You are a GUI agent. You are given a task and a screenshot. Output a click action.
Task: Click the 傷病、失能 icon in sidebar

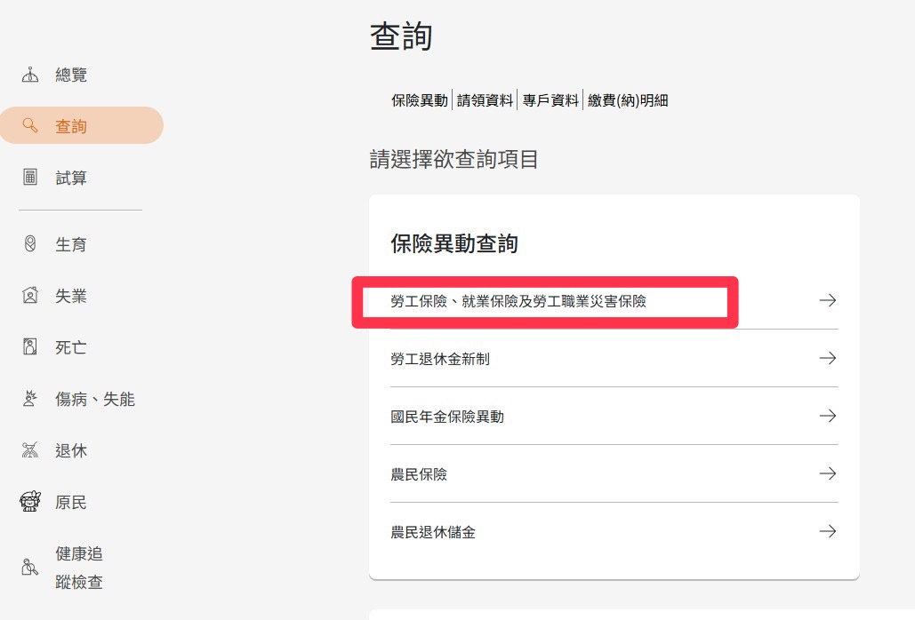coord(30,398)
